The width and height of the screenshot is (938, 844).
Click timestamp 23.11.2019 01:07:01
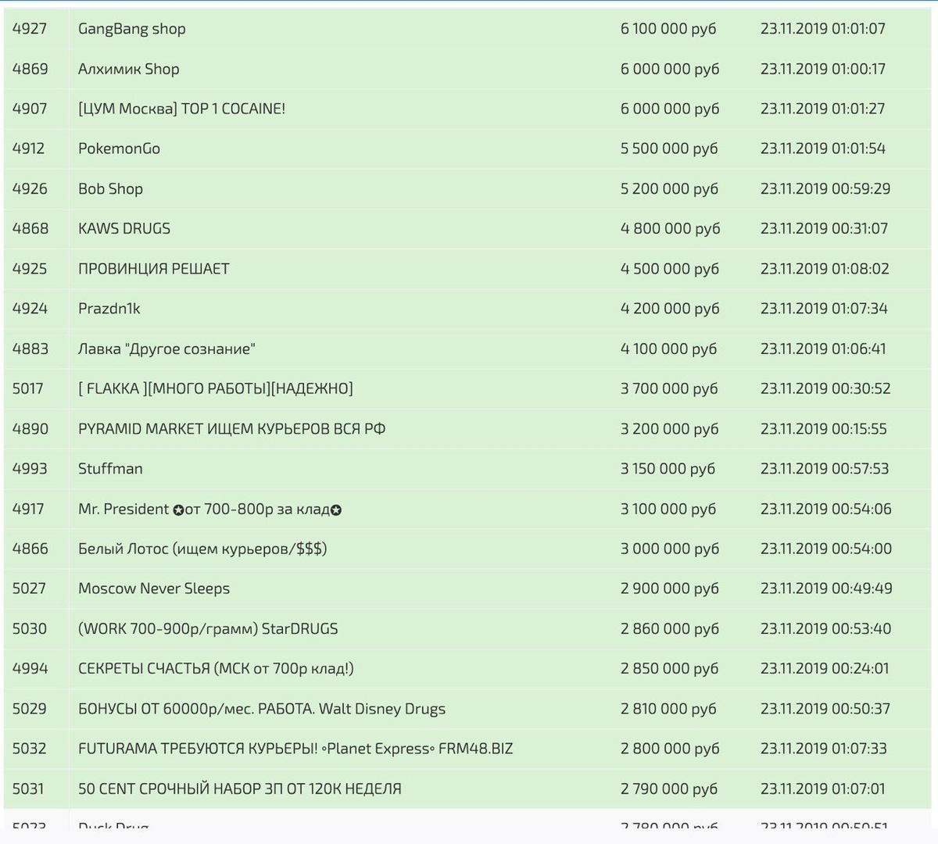click(823, 789)
